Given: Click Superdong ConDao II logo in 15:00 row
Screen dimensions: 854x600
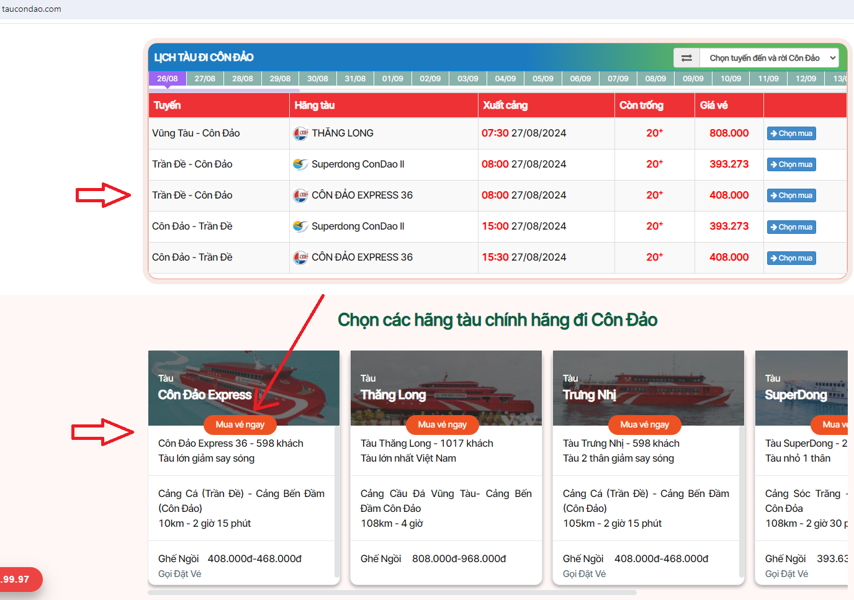Looking at the screenshot, I should click(x=300, y=226).
